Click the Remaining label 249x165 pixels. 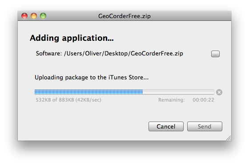172,100
